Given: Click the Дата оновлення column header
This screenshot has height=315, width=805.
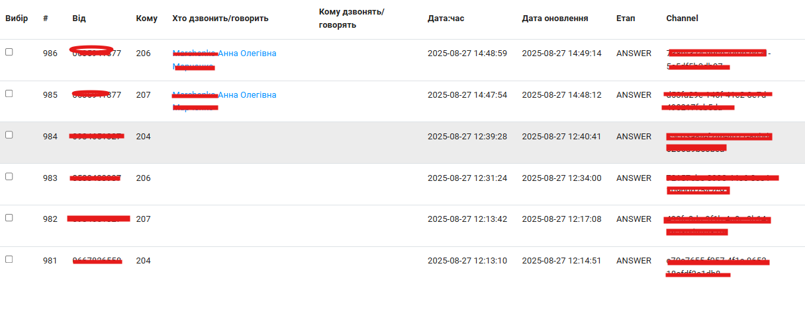Looking at the screenshot, I should tap(555, 18).
